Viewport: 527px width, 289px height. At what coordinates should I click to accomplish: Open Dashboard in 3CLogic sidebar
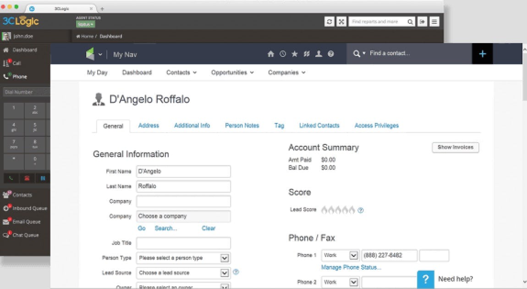point(25,50)
